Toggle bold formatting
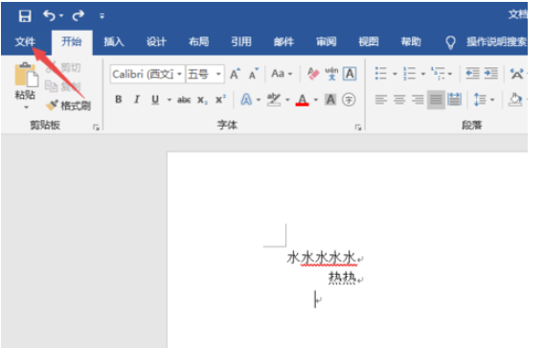544x348 pixels. click(119, 100)
